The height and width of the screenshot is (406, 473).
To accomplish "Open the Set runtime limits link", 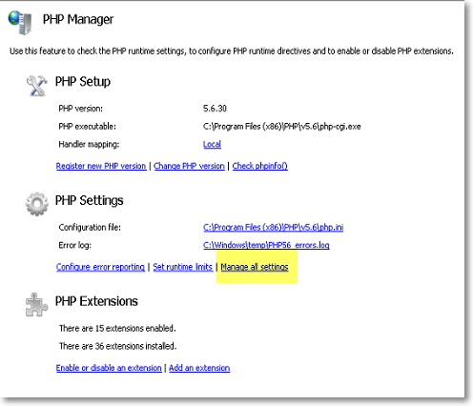I will [x=183, y=267].
